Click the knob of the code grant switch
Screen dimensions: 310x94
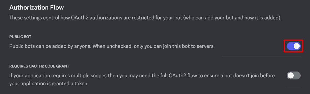pyautogui.click(x=291, y=76)
